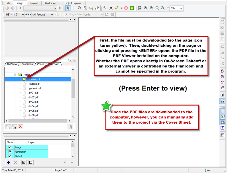Screen dimensions: 228x174
Task: Select !general.pdf in the tree
Action: pyautogui.click(x=35, y=88)
